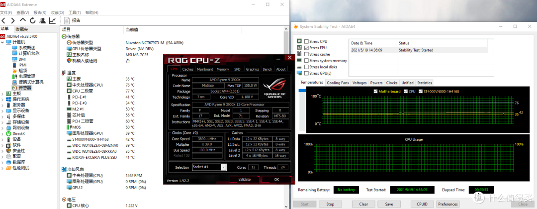Click the Validate button in CPU-Z
Viewport: 537px width, 209px height.
pyautogui.click(x=245, y=179)
